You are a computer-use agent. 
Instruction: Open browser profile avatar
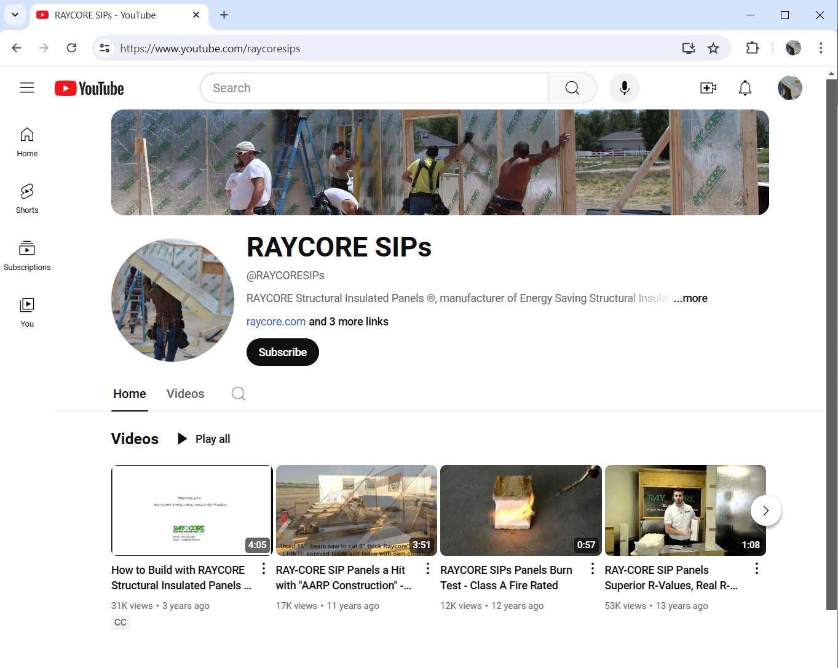pyautogui.click(x=793, y=48)
